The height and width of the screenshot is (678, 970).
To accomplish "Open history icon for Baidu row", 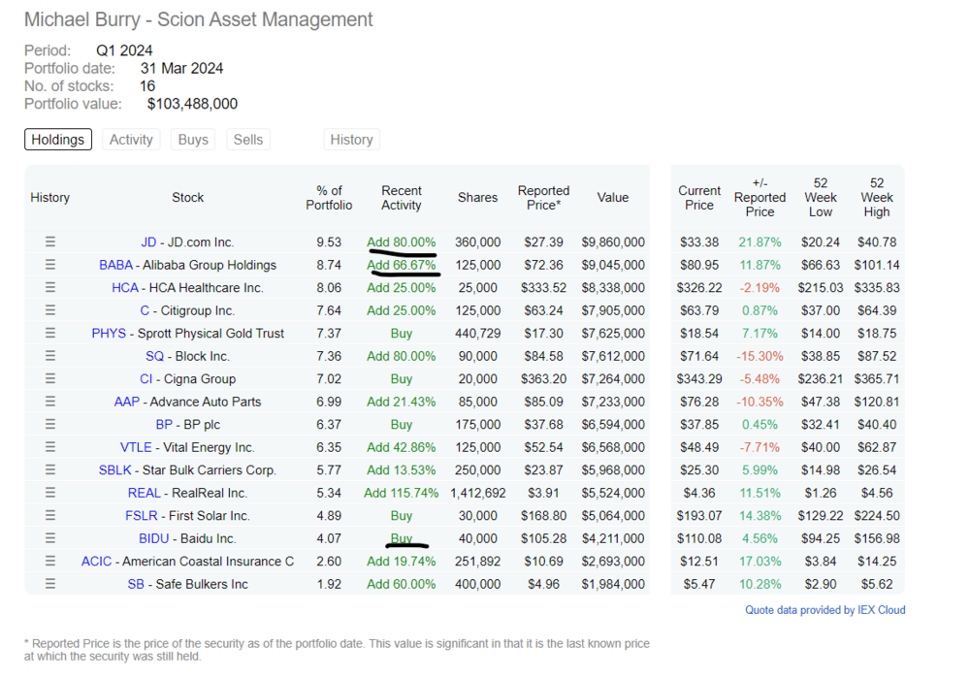I will pos(50,538).
